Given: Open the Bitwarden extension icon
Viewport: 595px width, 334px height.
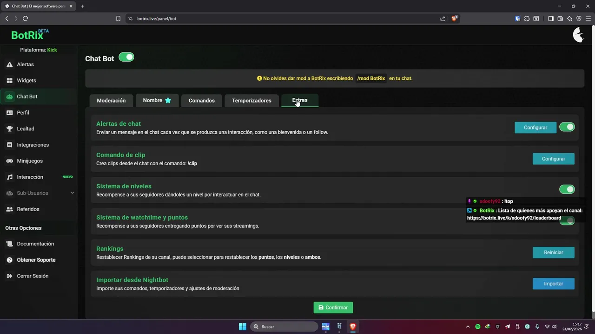Looking at the screenshot, I should [x=517, y=19].
